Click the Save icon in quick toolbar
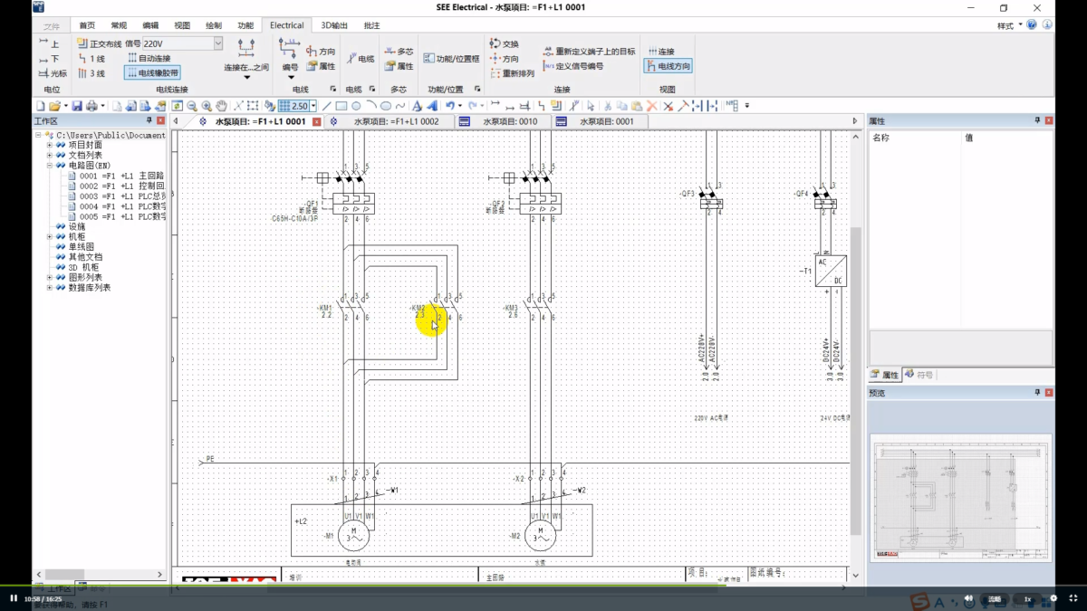The image size is (1087, 611). pos(77,106)
